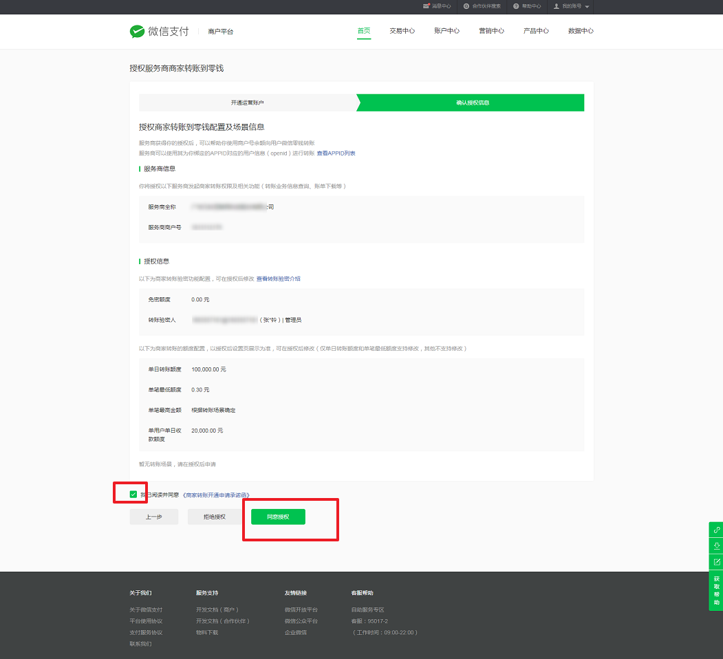Viewport: 723px width, 659px height.
Task: Open the 查看APPID列表 link
Action: point(336,153)
